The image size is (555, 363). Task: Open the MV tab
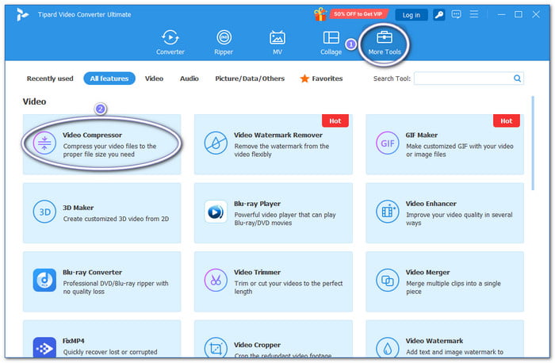click(x=277, y=43)
